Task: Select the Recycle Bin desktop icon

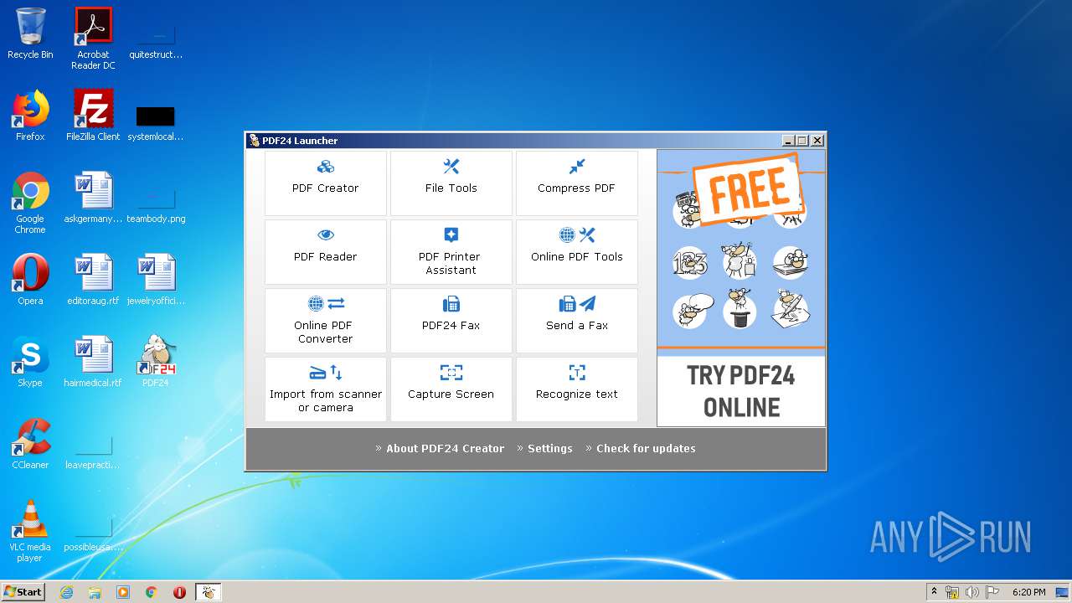Action: point(30,33)
